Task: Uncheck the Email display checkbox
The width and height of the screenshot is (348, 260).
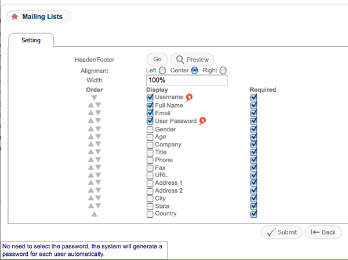Action: pos(150,113)
